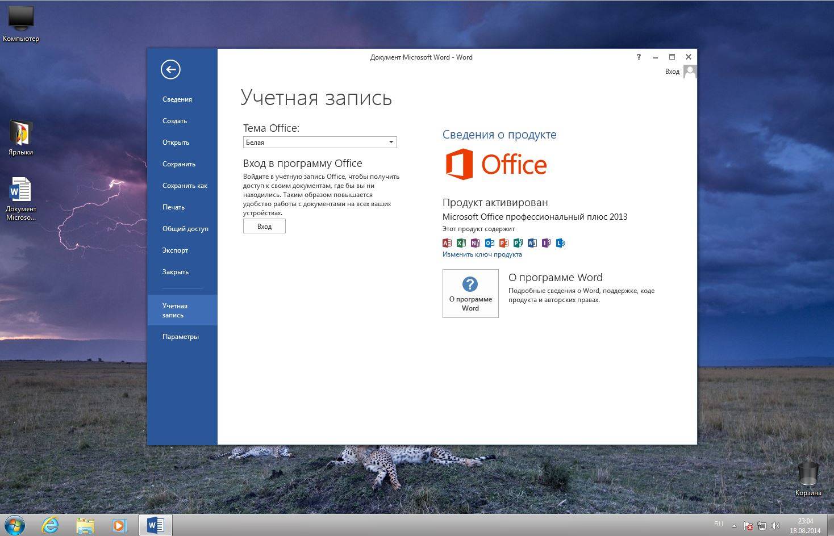Select the Корзина recycle bin icon
834x536 pixels.
tap(808, 479)
